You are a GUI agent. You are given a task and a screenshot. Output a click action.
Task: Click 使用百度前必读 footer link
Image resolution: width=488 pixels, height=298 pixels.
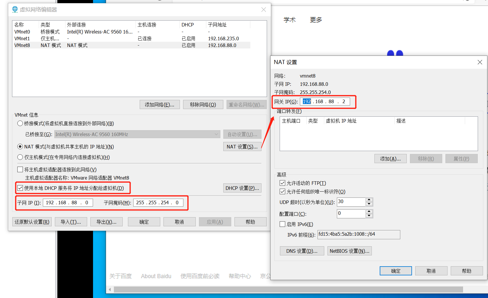pos(200,276)
